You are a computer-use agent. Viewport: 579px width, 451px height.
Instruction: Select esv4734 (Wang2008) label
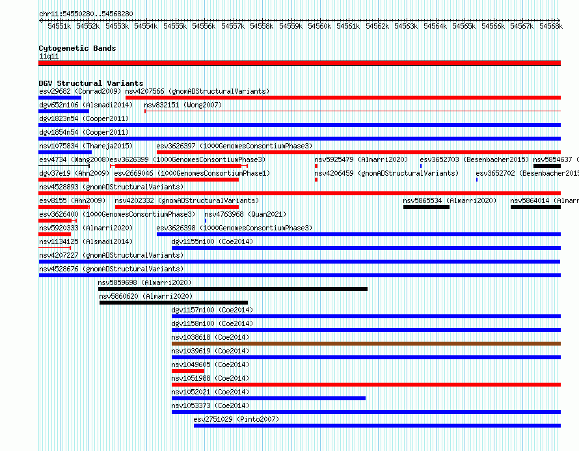coord(74,159)
